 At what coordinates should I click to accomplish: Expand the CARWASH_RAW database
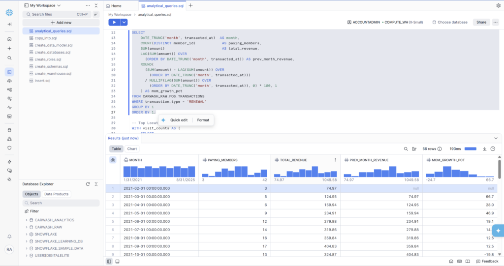coord(27,227)
